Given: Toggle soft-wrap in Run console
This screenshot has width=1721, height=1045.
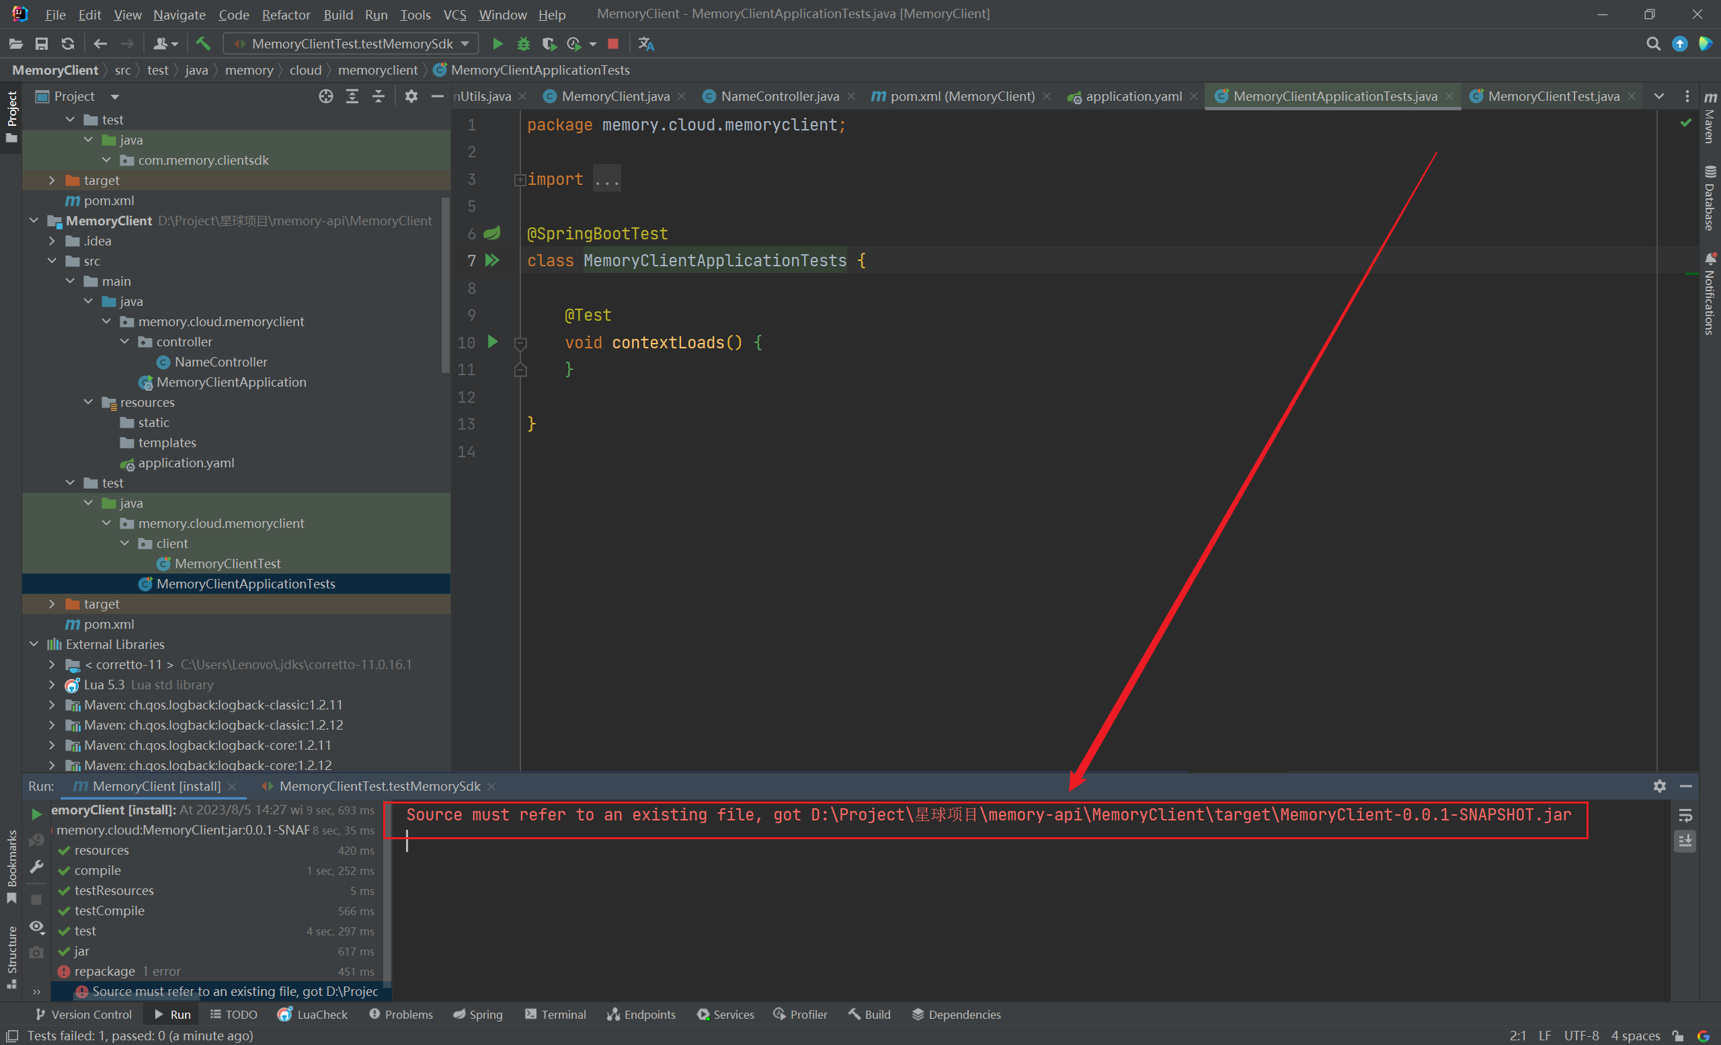Looking at the screenshot, I should click(1685, 816).
